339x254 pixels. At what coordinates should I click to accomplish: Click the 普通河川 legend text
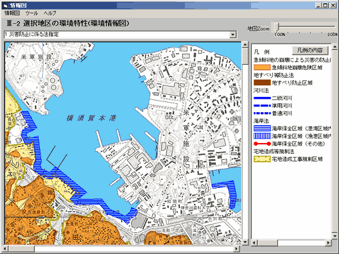[x=282, y=113]
